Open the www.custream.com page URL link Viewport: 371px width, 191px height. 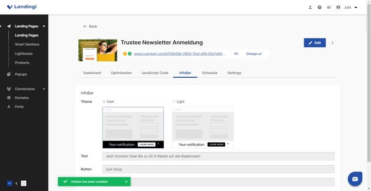click(179, 54)
